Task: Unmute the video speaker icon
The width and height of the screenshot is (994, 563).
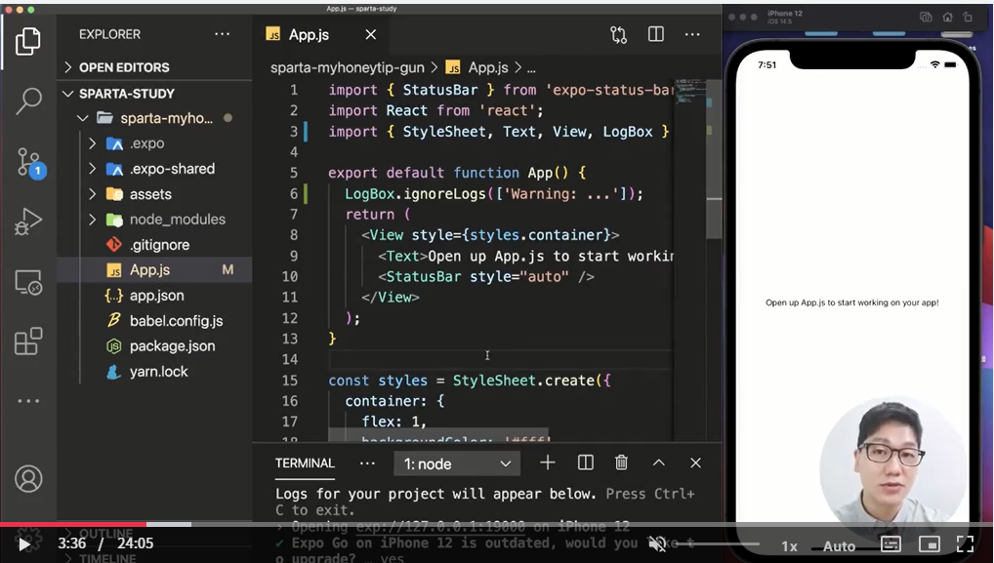Action: pos(657,544)
